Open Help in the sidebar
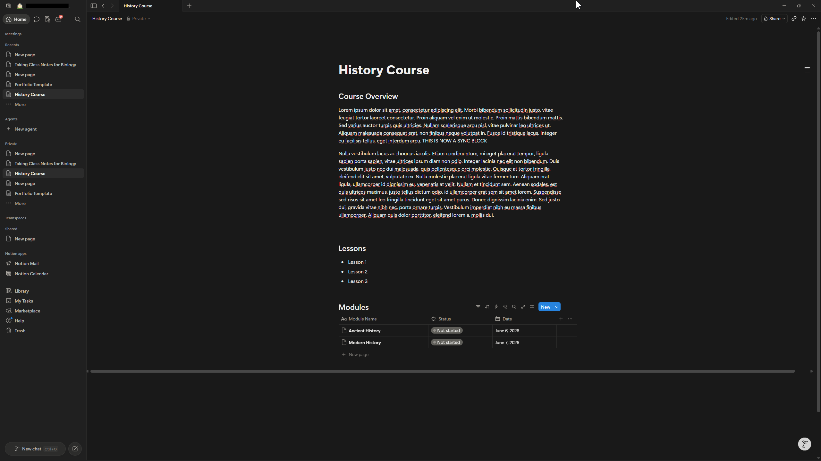 click(43, 321)
